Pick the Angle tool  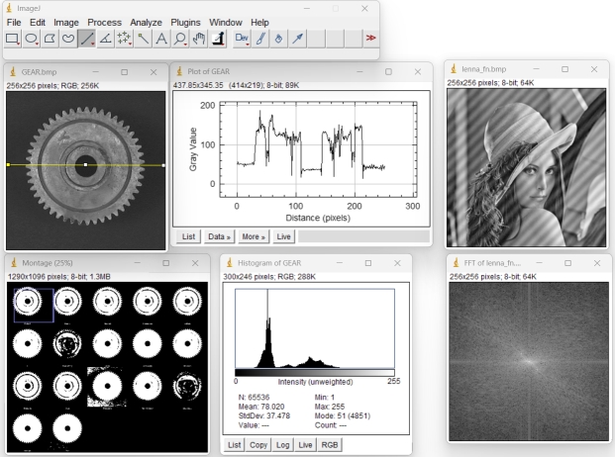(x=105, y=40)
